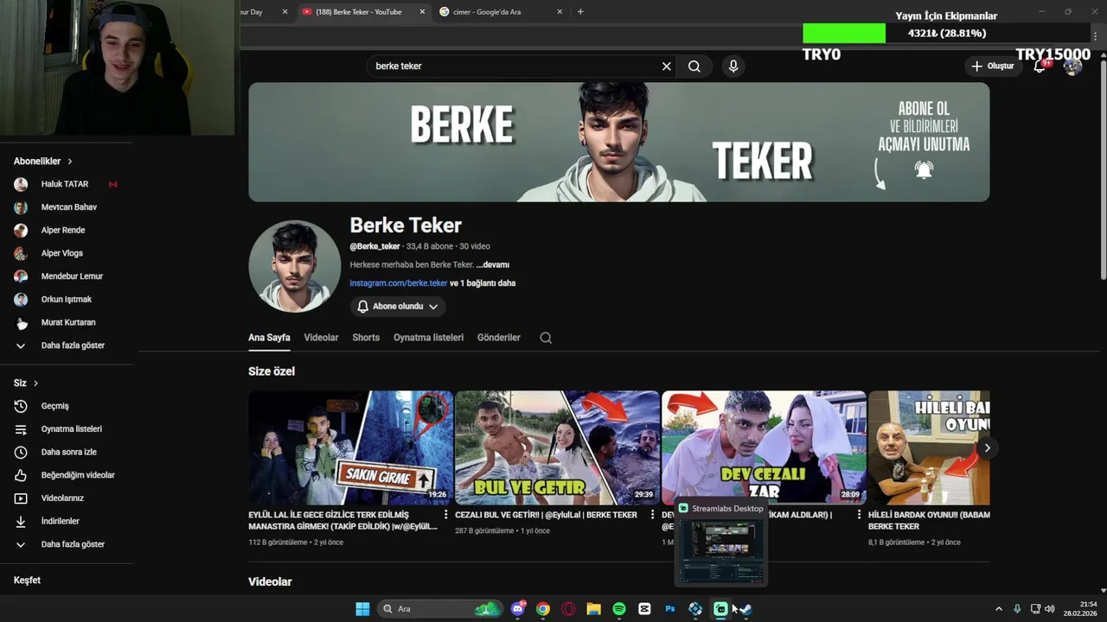Close the cimer - Google'da Ara browser tab
This screenshot has width=1107, height=622.
click(x=560, y=12)
